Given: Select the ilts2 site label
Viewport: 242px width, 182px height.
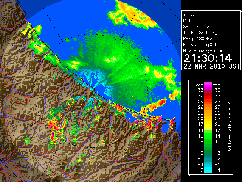Looking at the screenshot, I should pyautogui.click(x=190, y=14).
